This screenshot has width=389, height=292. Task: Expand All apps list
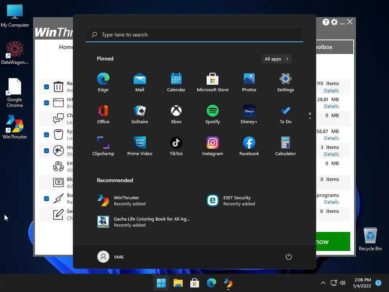point(277,59)
